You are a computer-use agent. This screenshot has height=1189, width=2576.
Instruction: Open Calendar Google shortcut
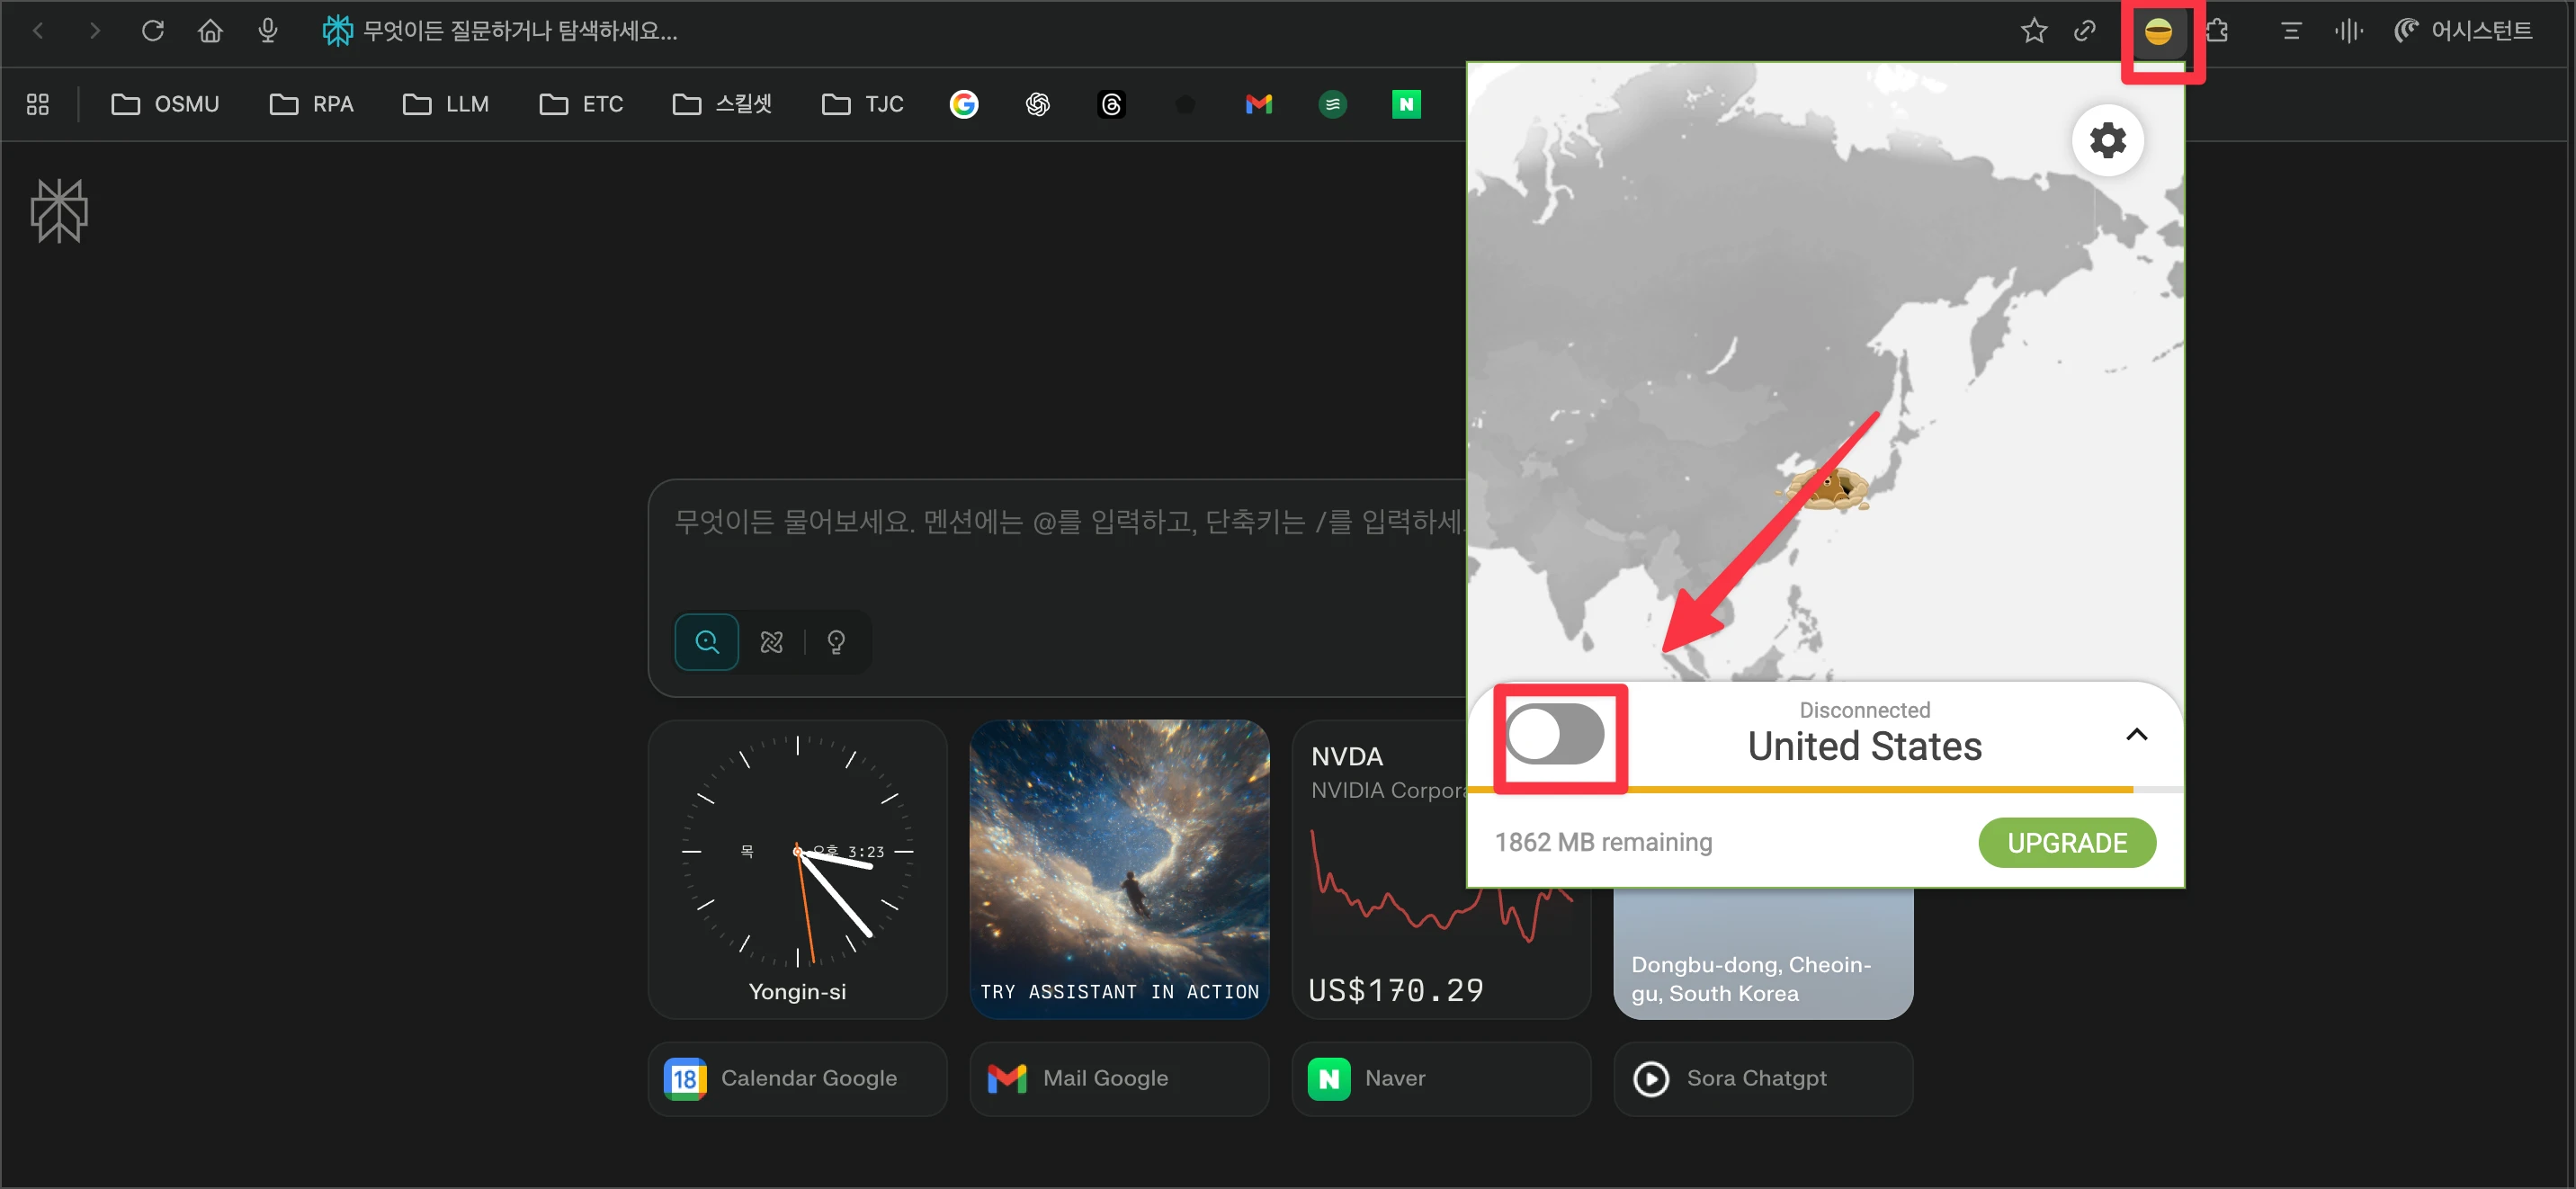pyautogui.click(x=797, y=1078)
